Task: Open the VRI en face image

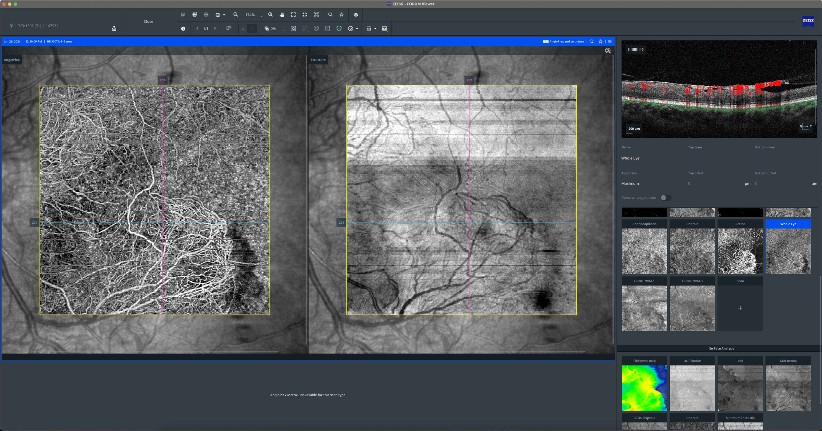Action: pyautogui.click(x=740, y=384)
